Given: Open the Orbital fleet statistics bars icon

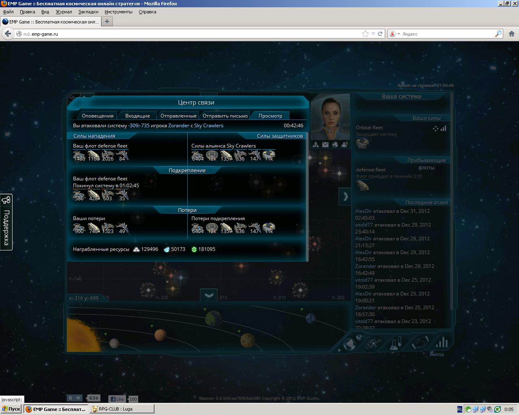Looking at the screenshot, I should click(444, 128).
